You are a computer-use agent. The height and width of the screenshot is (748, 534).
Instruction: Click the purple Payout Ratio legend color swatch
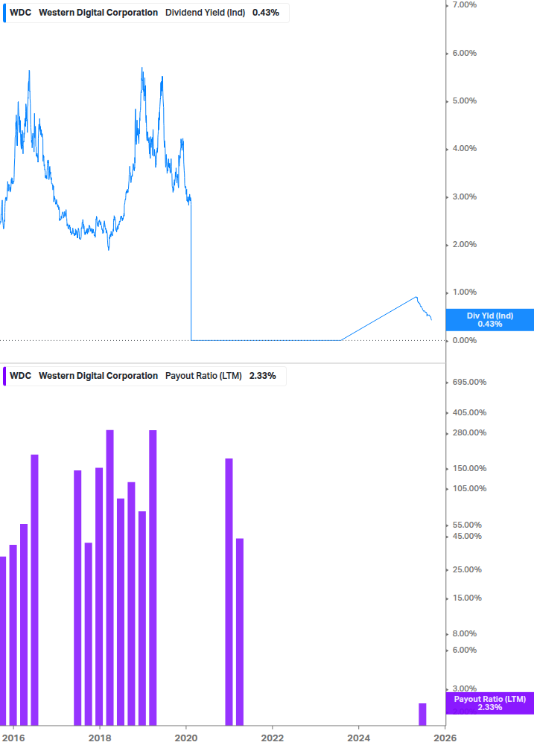(4, 376)
